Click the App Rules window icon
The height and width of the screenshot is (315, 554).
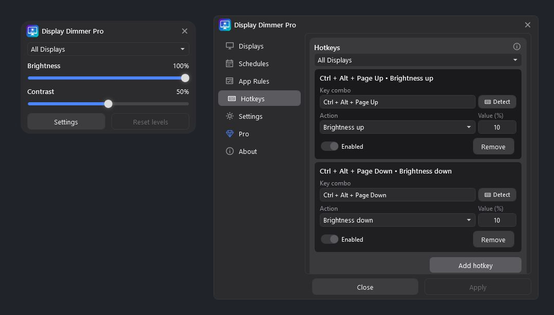(x=230, y=81)
